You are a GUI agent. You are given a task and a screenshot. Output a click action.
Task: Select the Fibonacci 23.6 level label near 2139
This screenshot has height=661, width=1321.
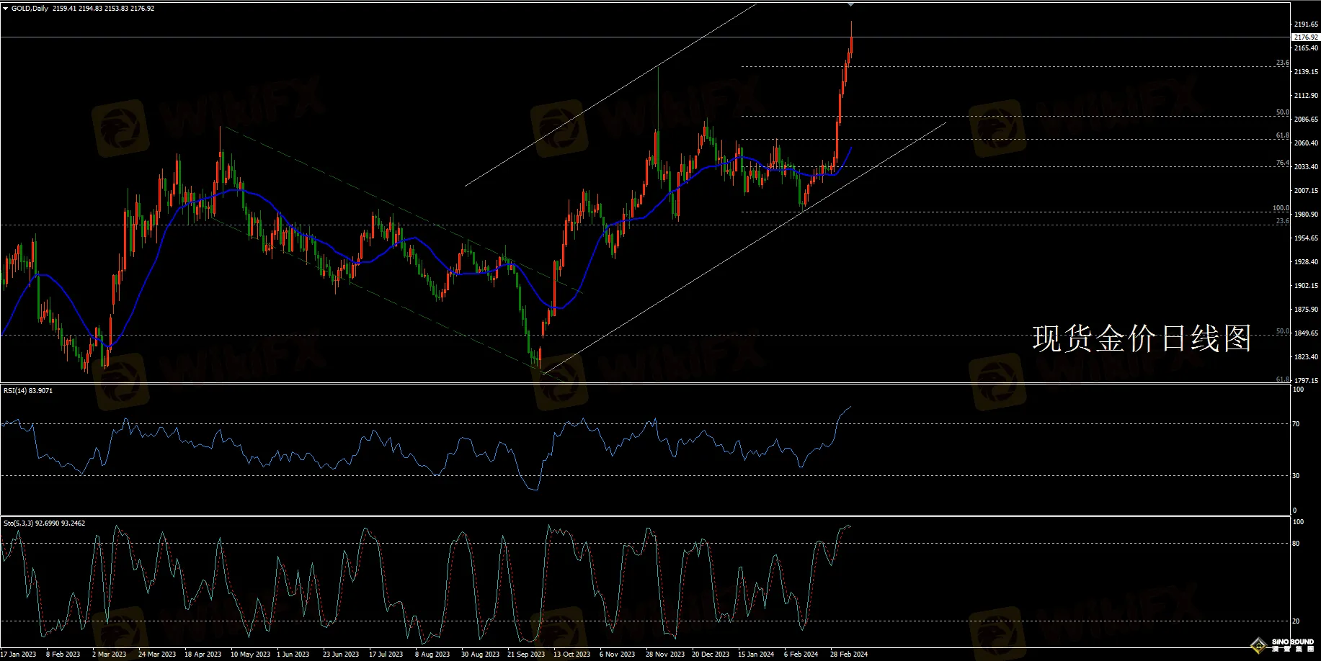click(1282, 63)
